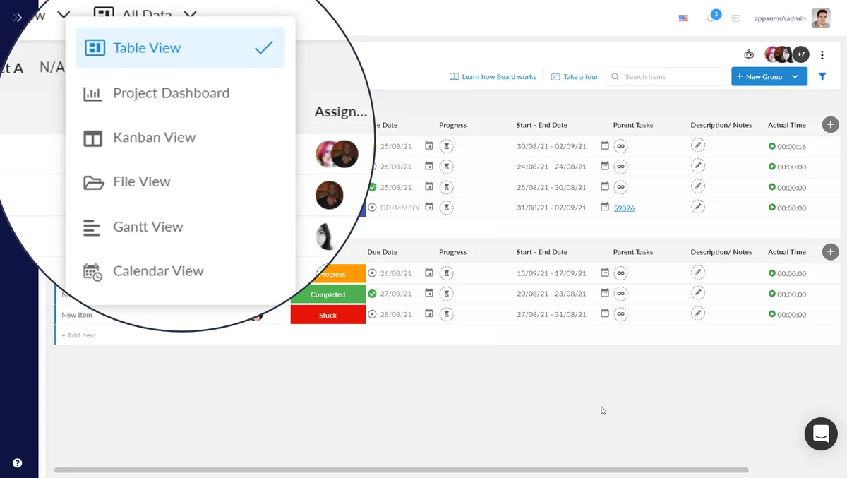The image size is (847, 478).
Task: Open the language flag selector
Action: coord(683,18)
